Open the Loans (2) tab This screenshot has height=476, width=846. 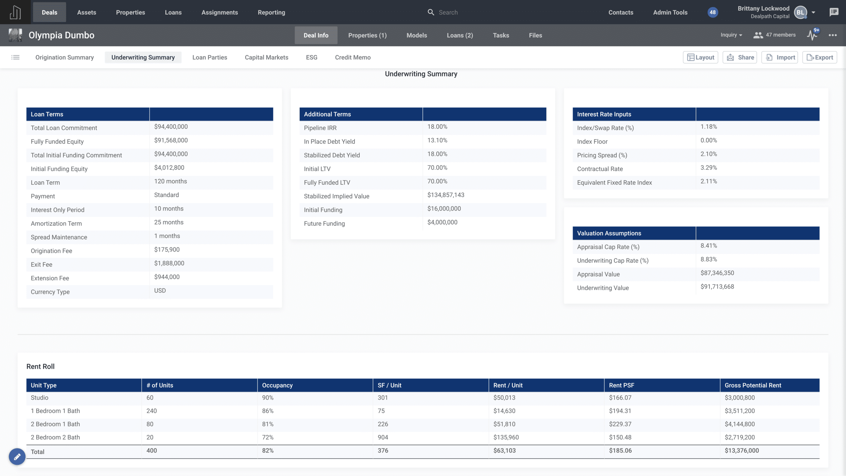[x=460, y=35]
